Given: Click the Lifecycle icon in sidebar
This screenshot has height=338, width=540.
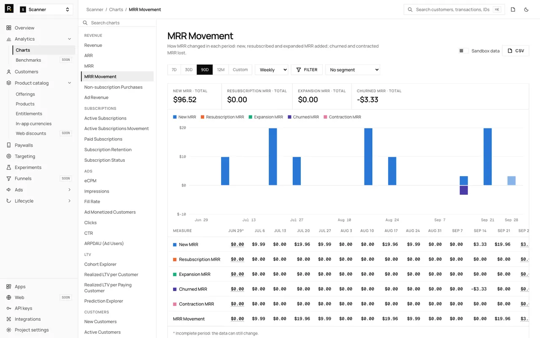Looking at the screenshot, I should (9, 201).
